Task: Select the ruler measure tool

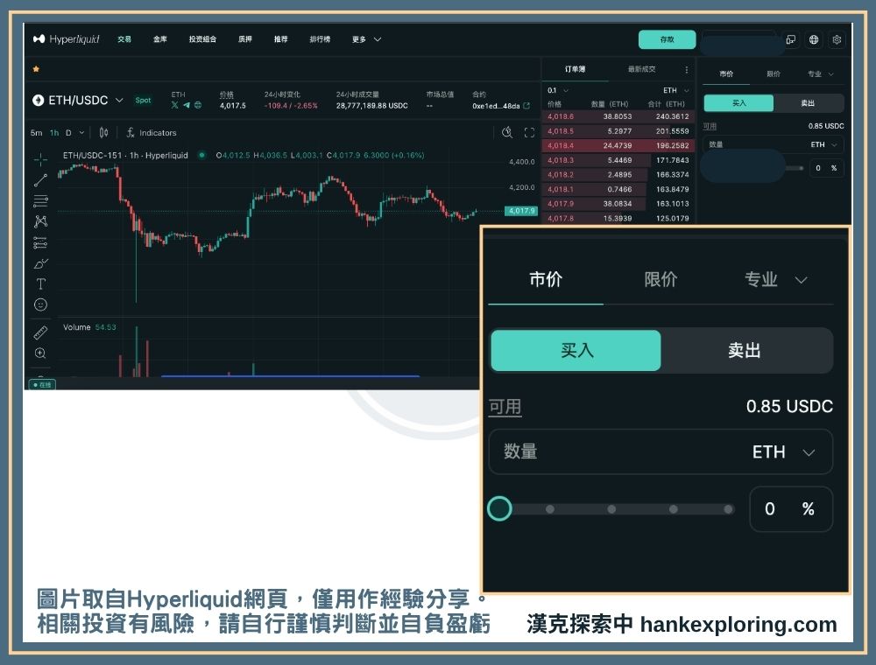Action: (x=40, y=332)
